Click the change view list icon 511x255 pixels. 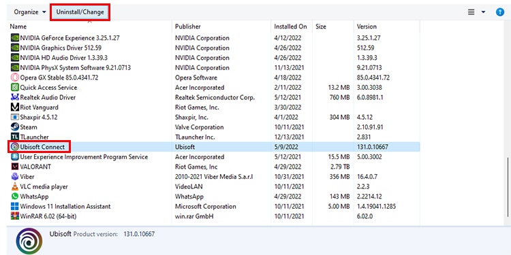click(x=471, y=12)
